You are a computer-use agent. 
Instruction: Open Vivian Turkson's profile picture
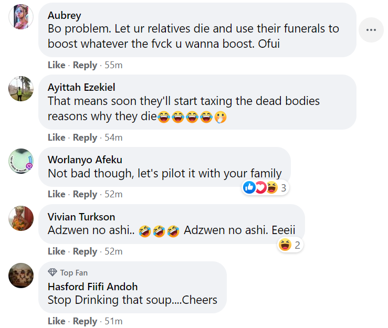click(x=21, y=218)
